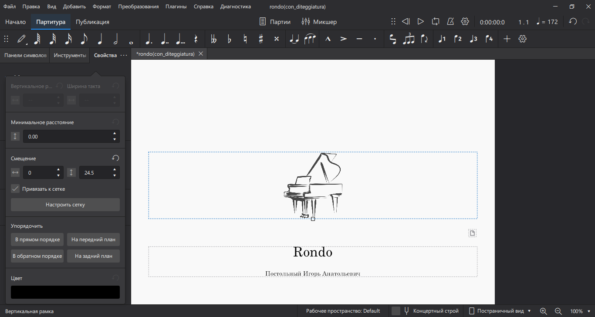Increase horizontal offset value

tap(58, 170)
